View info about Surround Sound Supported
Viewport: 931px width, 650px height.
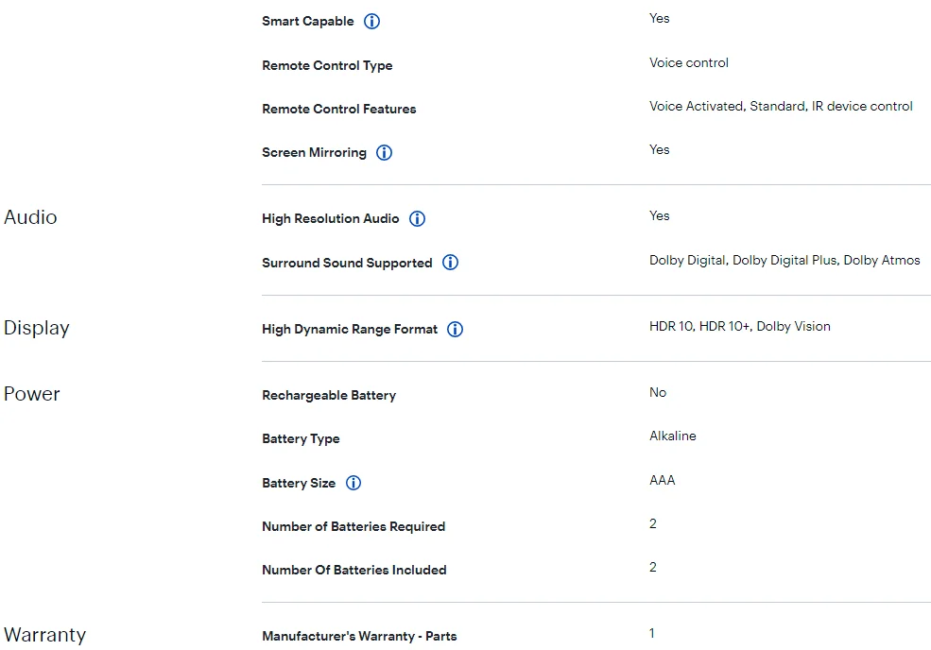click(450, 263)
